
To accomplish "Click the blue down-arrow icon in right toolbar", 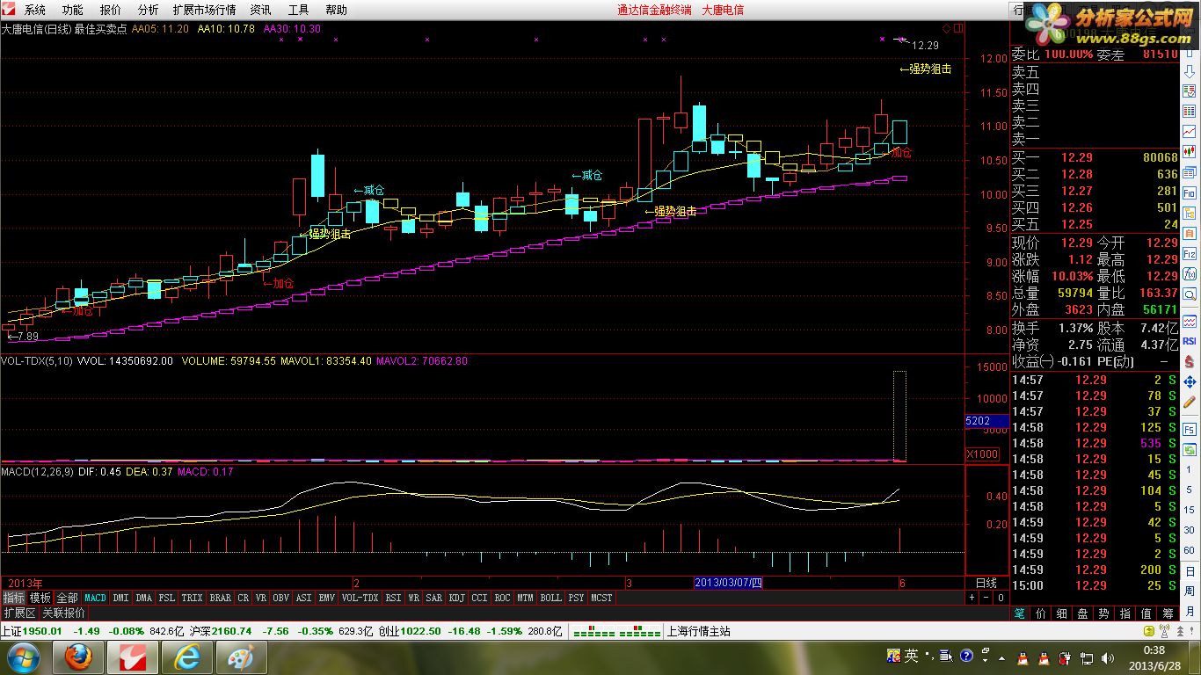I will pos(1190,71).
